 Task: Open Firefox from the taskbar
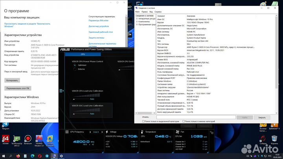click(x=18, y=156)
